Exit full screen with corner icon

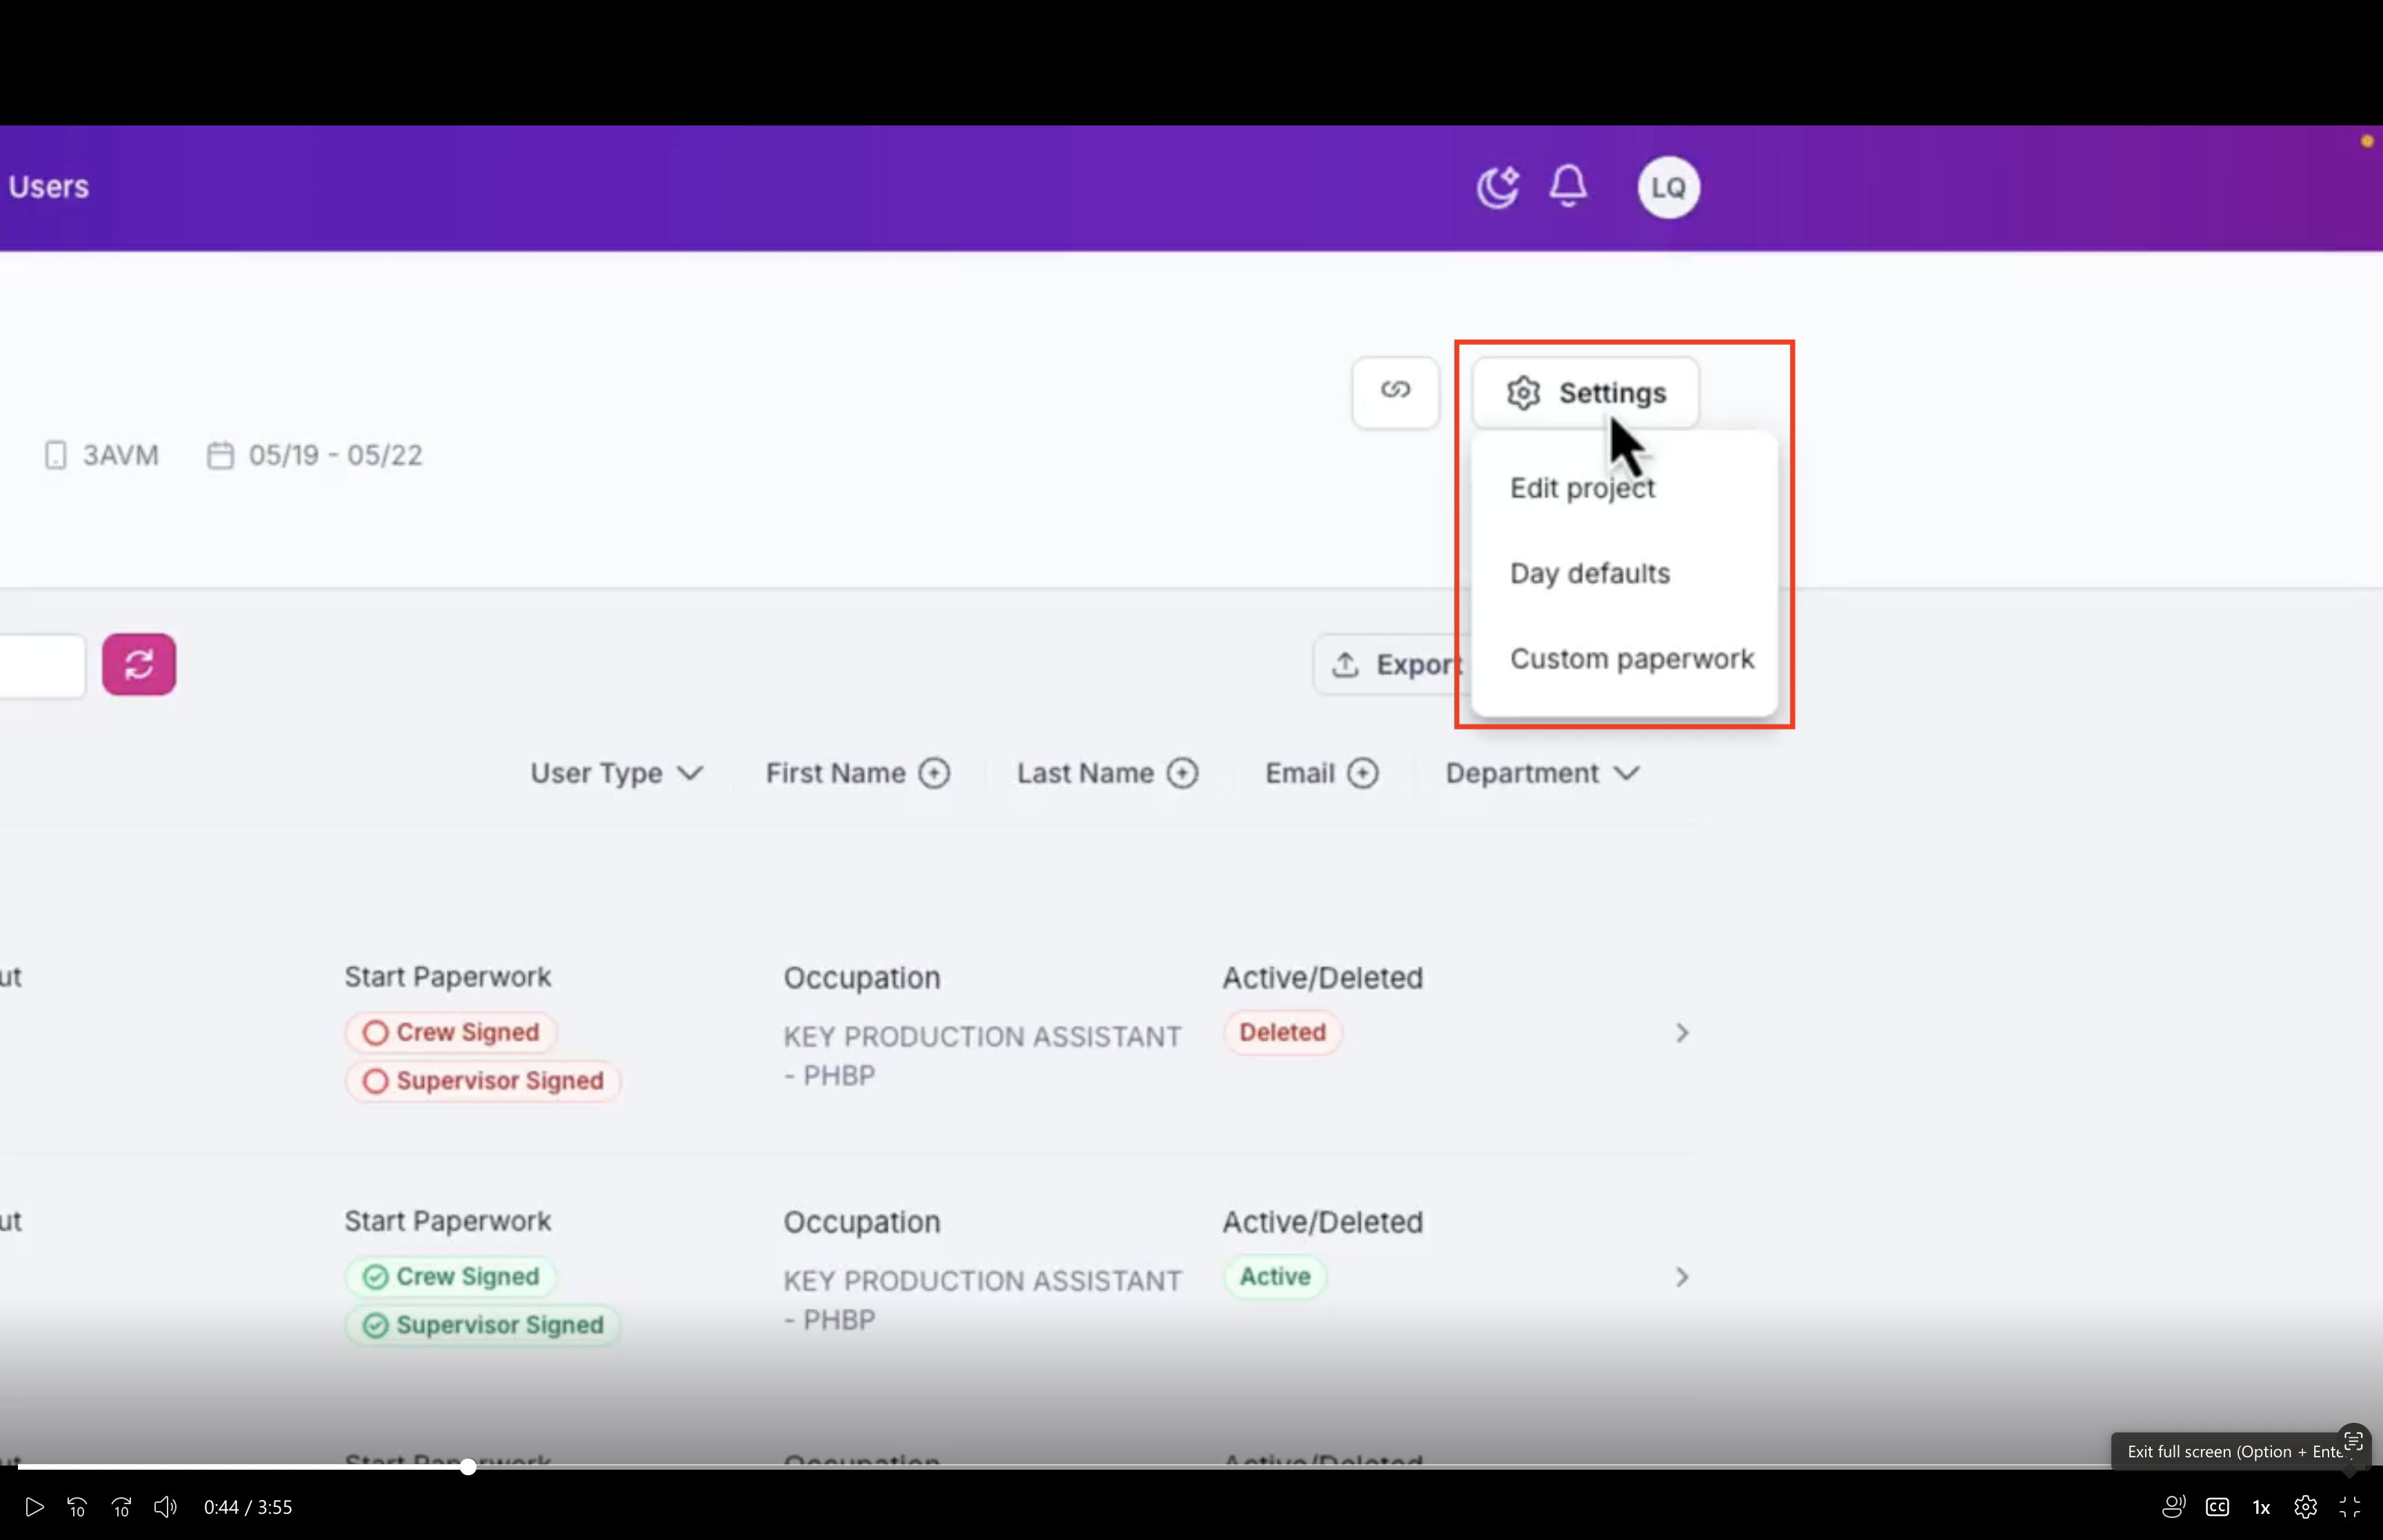2349,1507
